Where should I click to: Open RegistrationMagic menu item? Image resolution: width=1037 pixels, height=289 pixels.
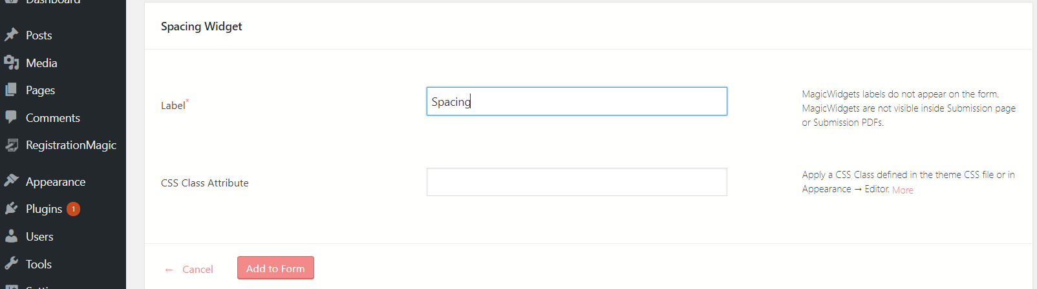(x=71, y=145)
